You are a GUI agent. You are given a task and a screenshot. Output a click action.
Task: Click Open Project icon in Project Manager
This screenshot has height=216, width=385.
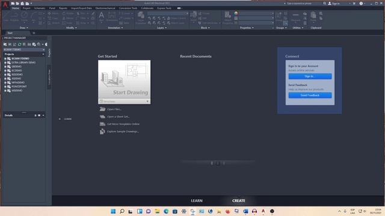[5, 44]
